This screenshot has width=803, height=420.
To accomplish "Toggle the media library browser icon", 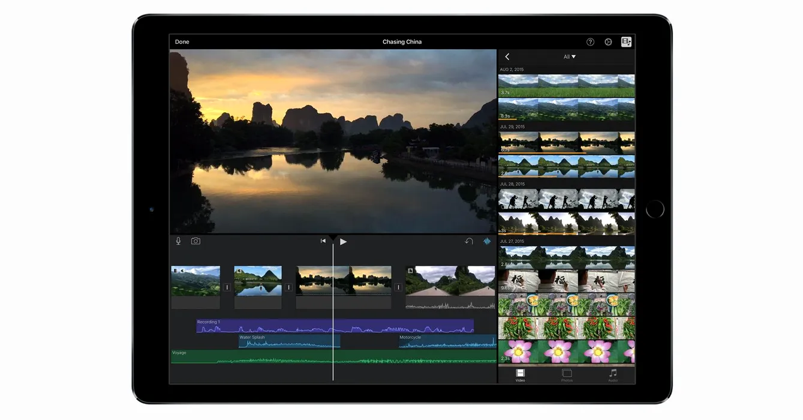I will click(x=626, y=42).
